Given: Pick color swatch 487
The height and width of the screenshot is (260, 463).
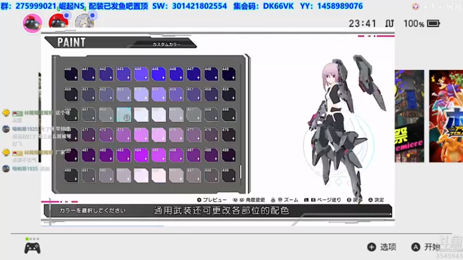Looking at the screenshot, I should [x=193, y=155].
